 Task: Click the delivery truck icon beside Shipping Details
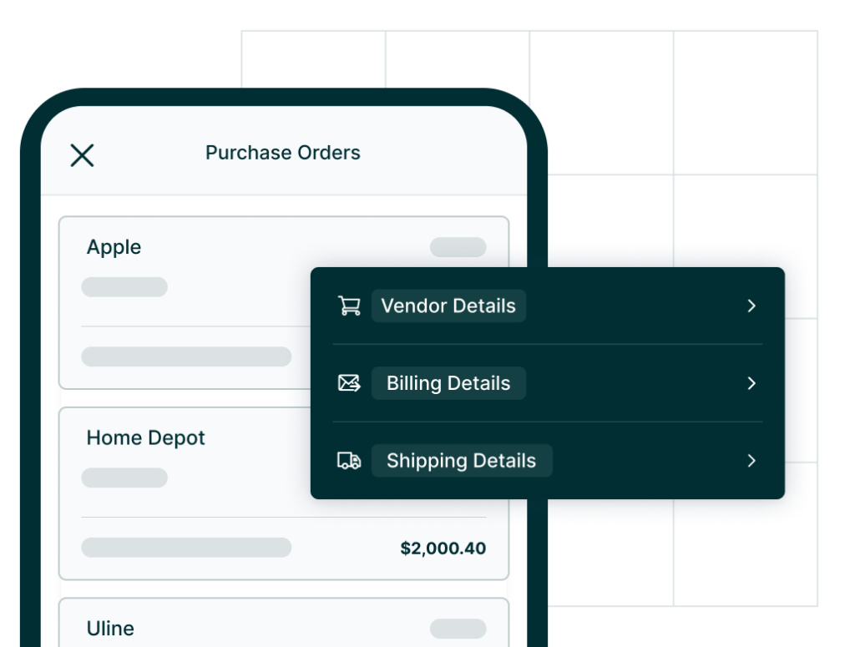[349, 460]
